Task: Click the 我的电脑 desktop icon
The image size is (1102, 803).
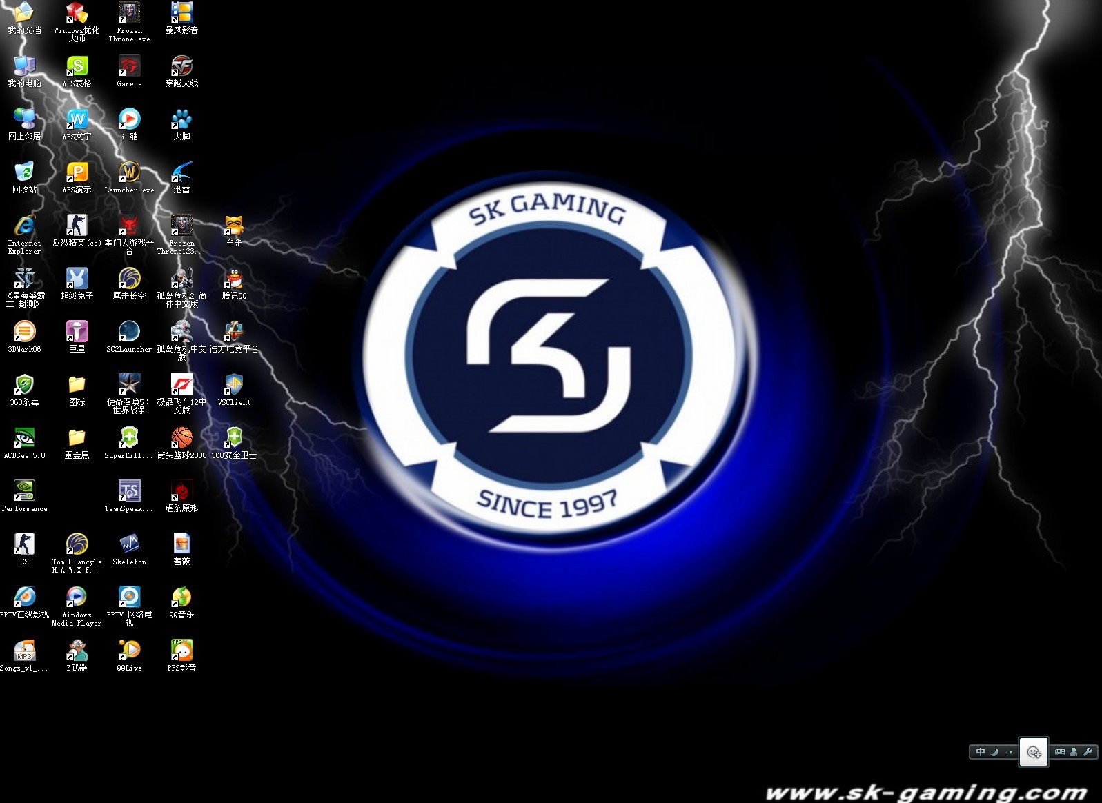Action: 24,66
